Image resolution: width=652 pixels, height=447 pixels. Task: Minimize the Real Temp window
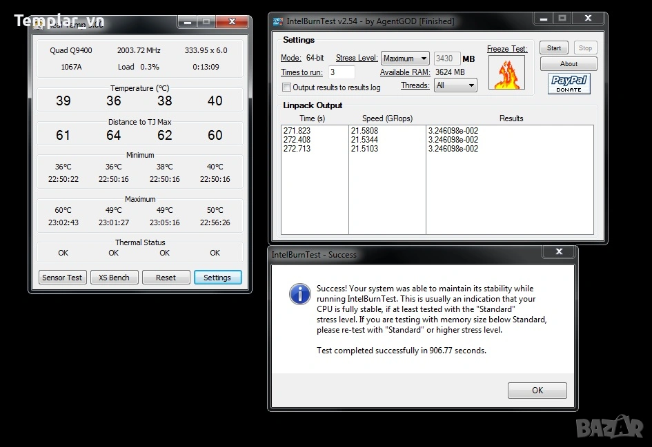[188, 22]
